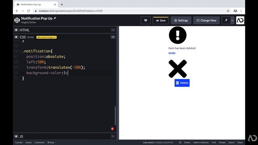This screenshot has height=145, width=258.
Task: Click the Save button
Action: pyautogui.click(x=160, y=21)
